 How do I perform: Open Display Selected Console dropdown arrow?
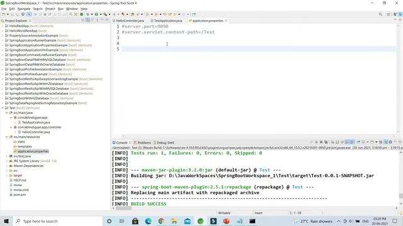[368, 143]
